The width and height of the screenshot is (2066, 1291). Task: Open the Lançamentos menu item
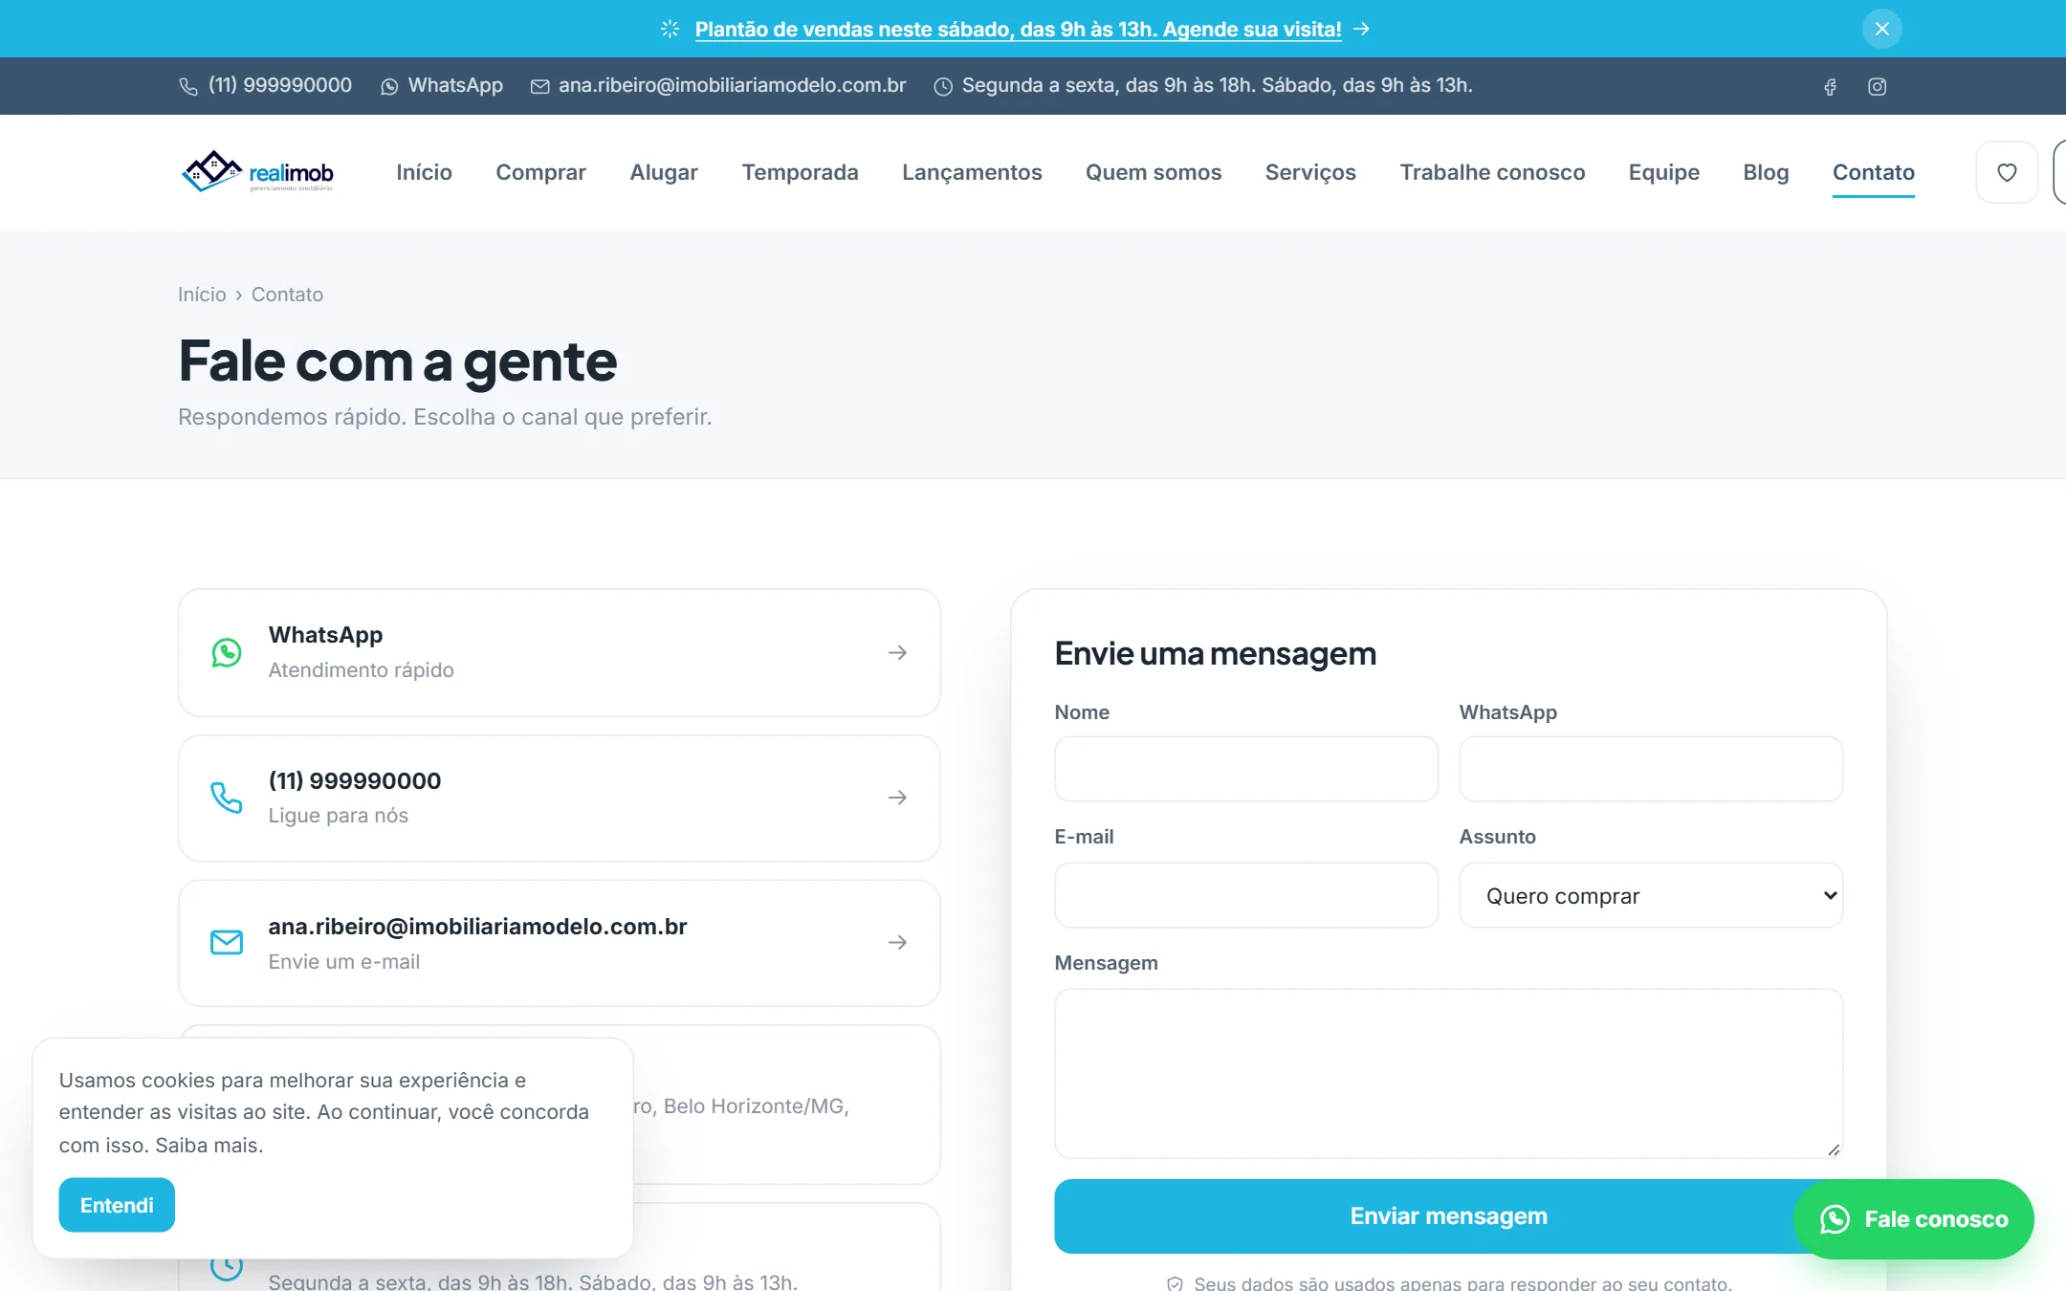coord(972,172)
